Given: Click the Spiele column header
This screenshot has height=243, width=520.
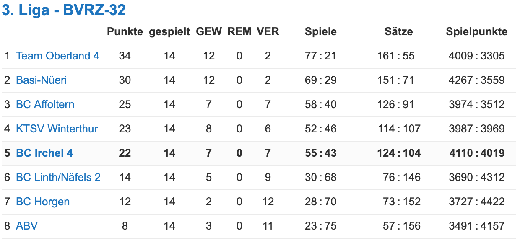Looking at the screenshot, I should 321,31.
